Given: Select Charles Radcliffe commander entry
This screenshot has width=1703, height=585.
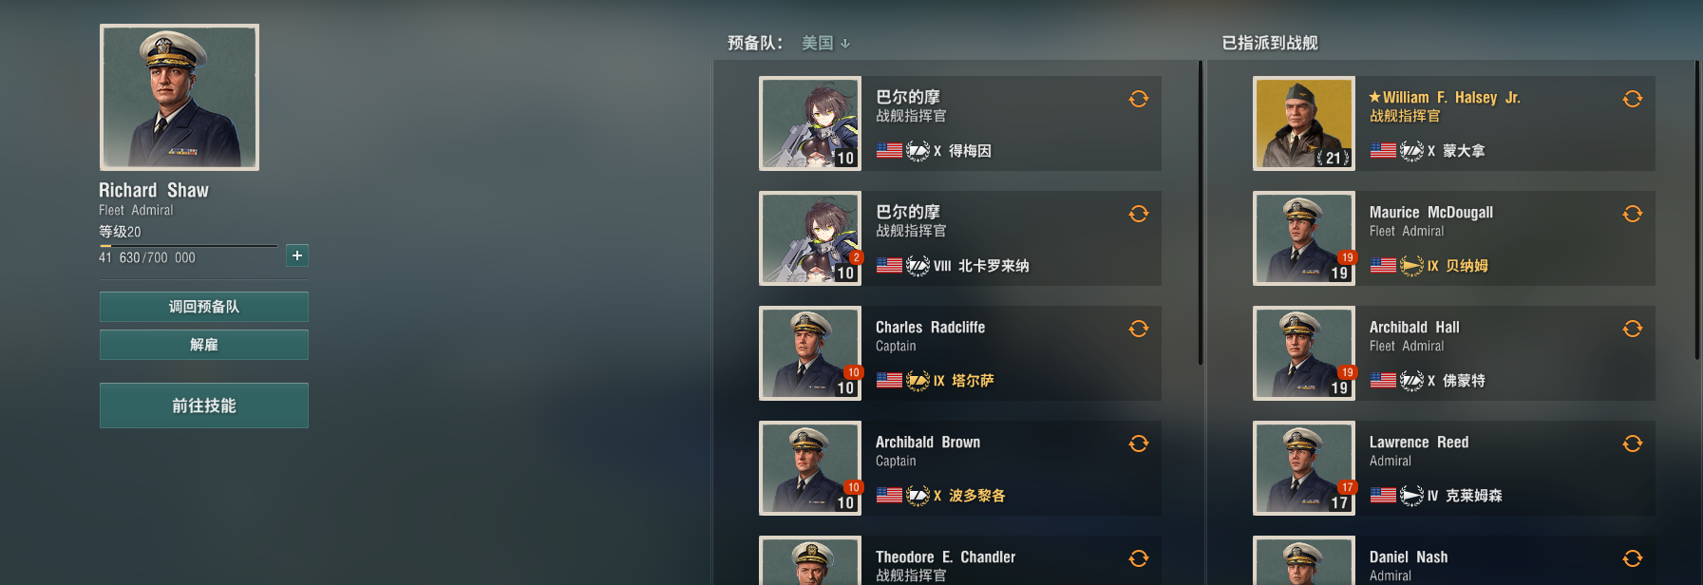Looking at the screenshot, I should coord(960,353).
